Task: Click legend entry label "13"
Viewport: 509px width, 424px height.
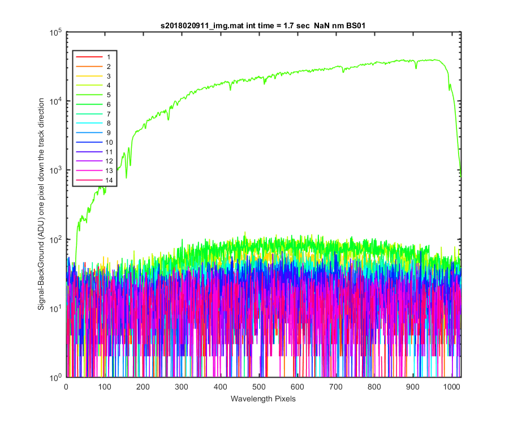Action: pyautogui.click(x=109, y=171)
